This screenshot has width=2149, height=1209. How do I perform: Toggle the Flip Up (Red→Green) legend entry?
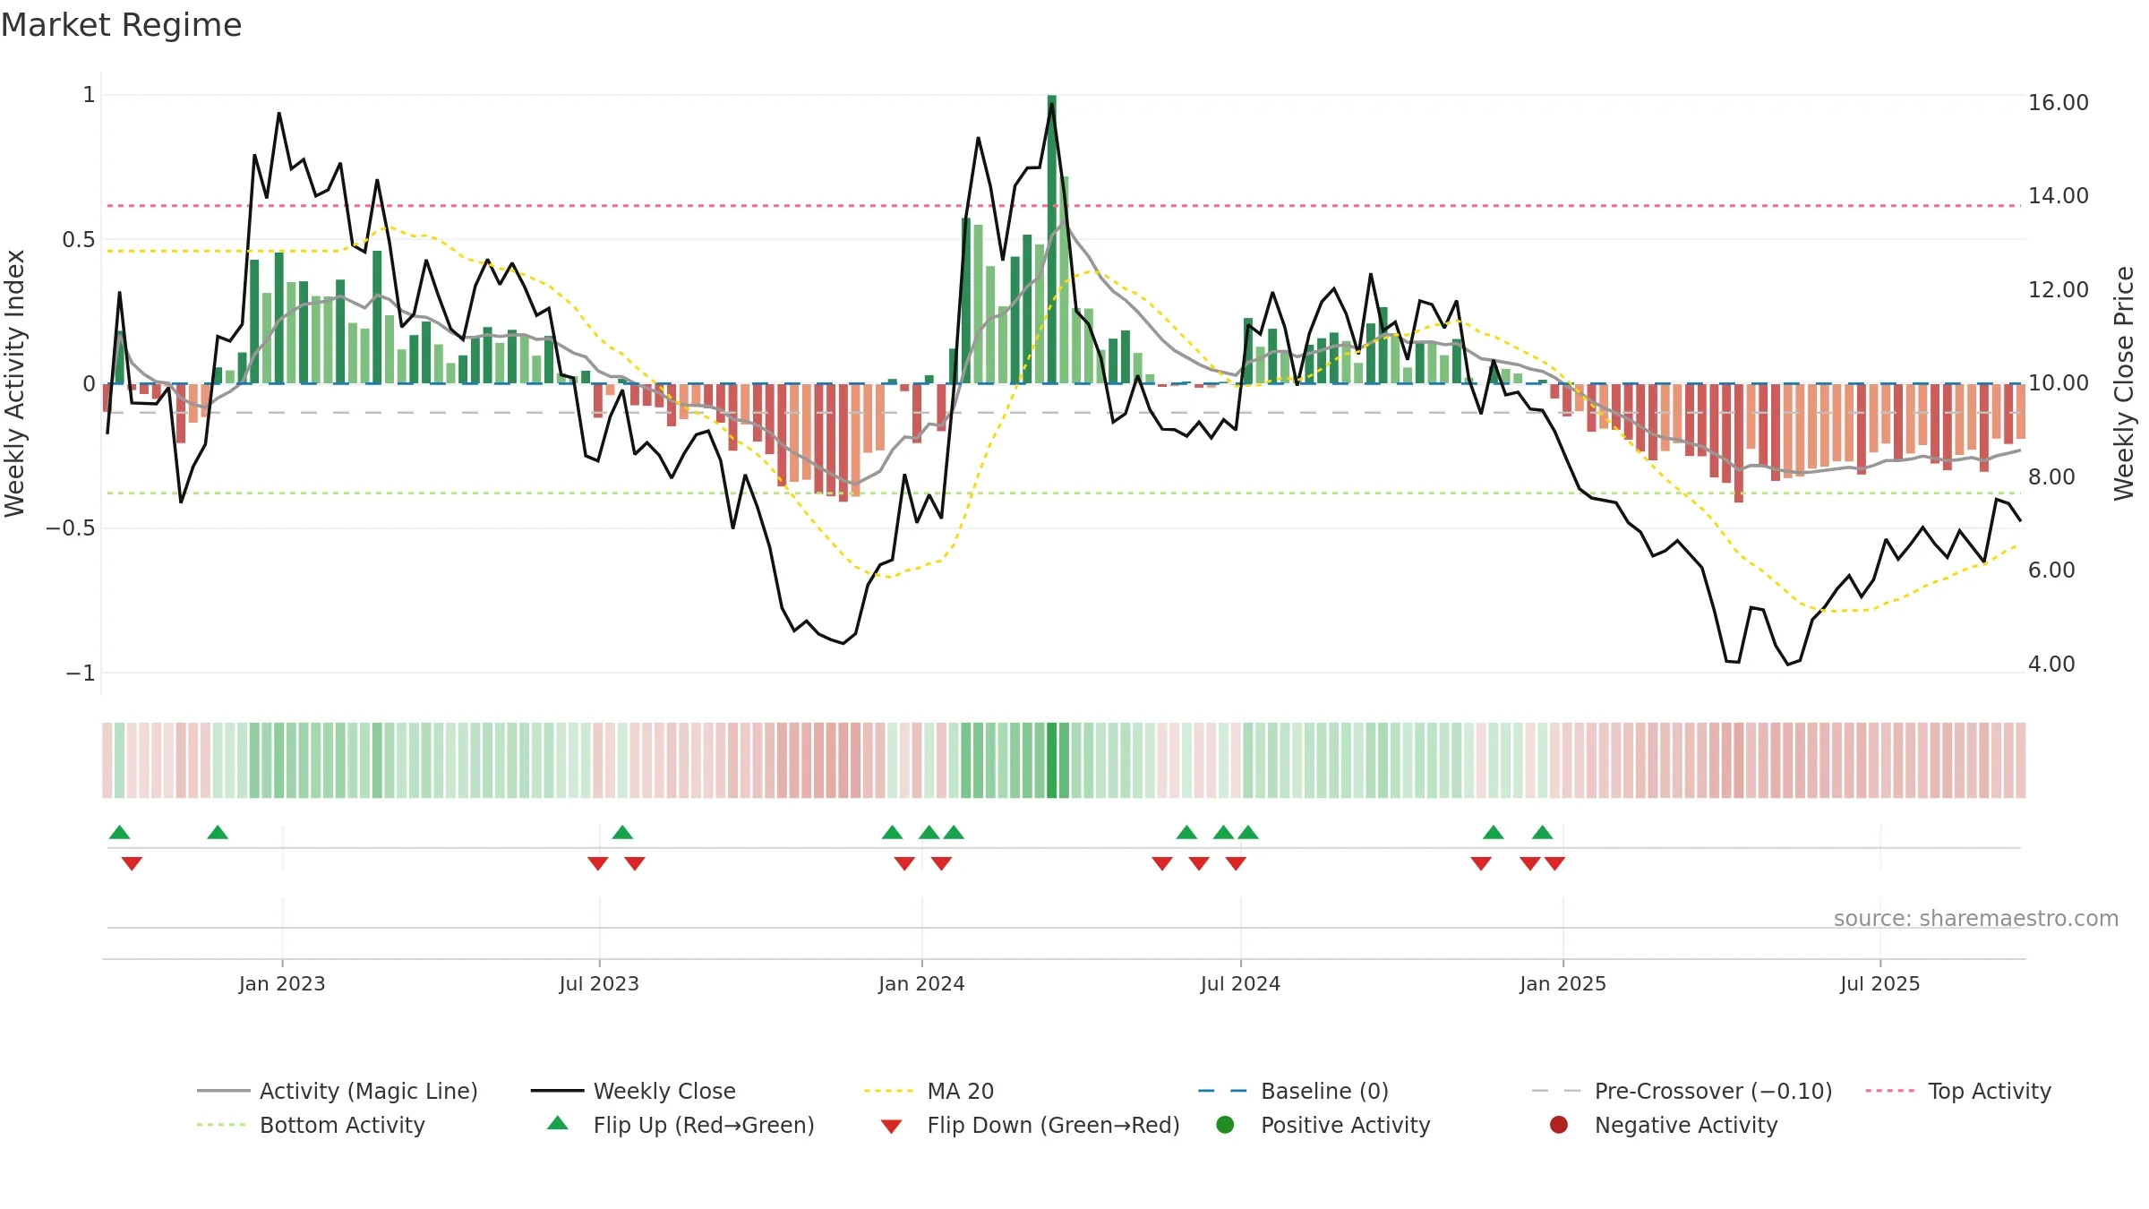[681, 1125]
